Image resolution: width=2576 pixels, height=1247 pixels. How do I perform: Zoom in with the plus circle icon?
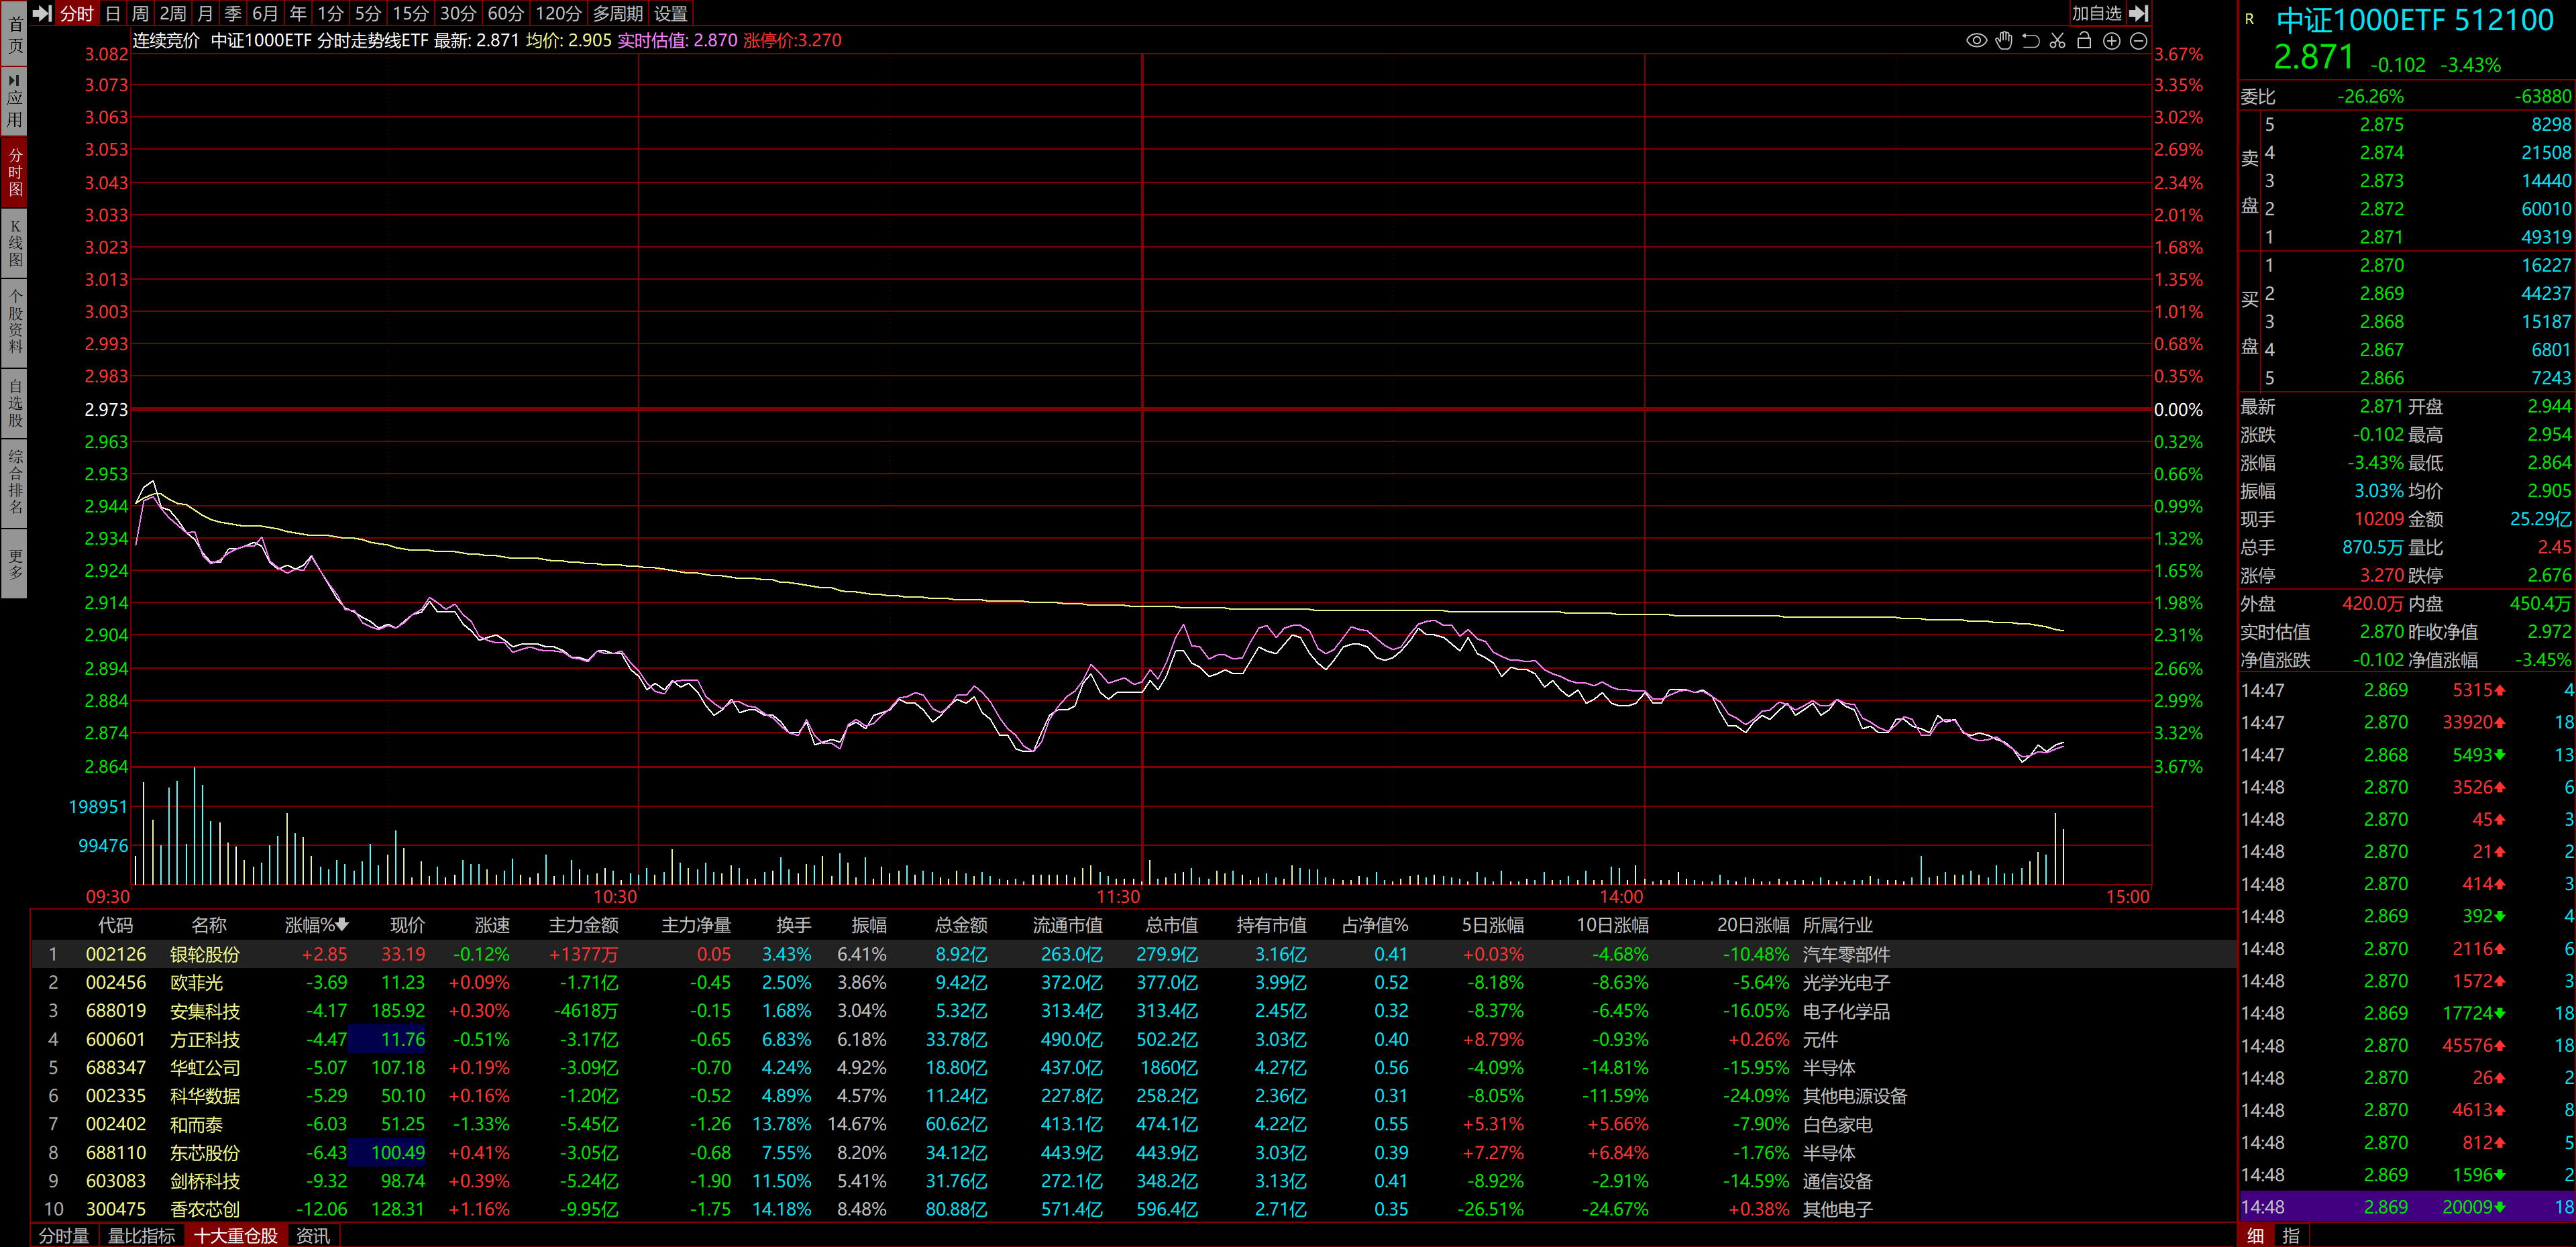(2111, 41)
